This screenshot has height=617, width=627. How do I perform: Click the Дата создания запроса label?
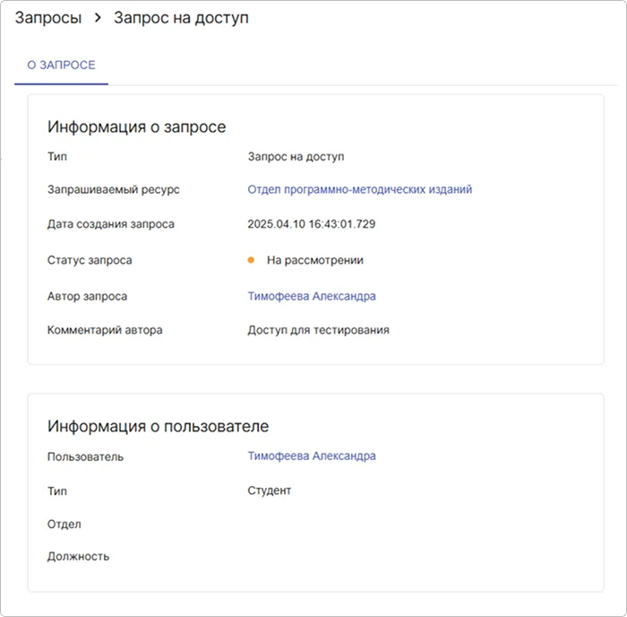(x=110, y=224)
